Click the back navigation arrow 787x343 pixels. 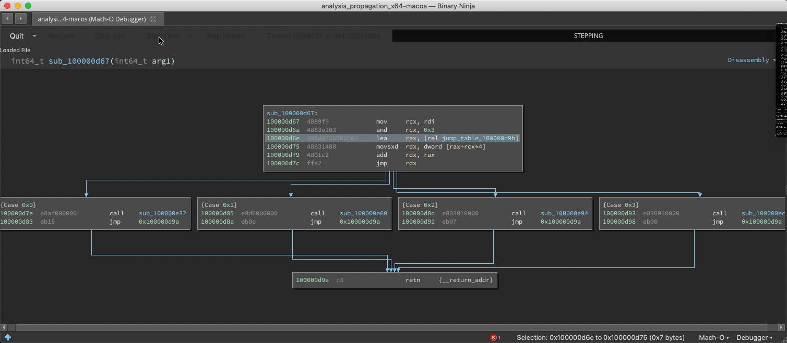(x=8, y=19)
